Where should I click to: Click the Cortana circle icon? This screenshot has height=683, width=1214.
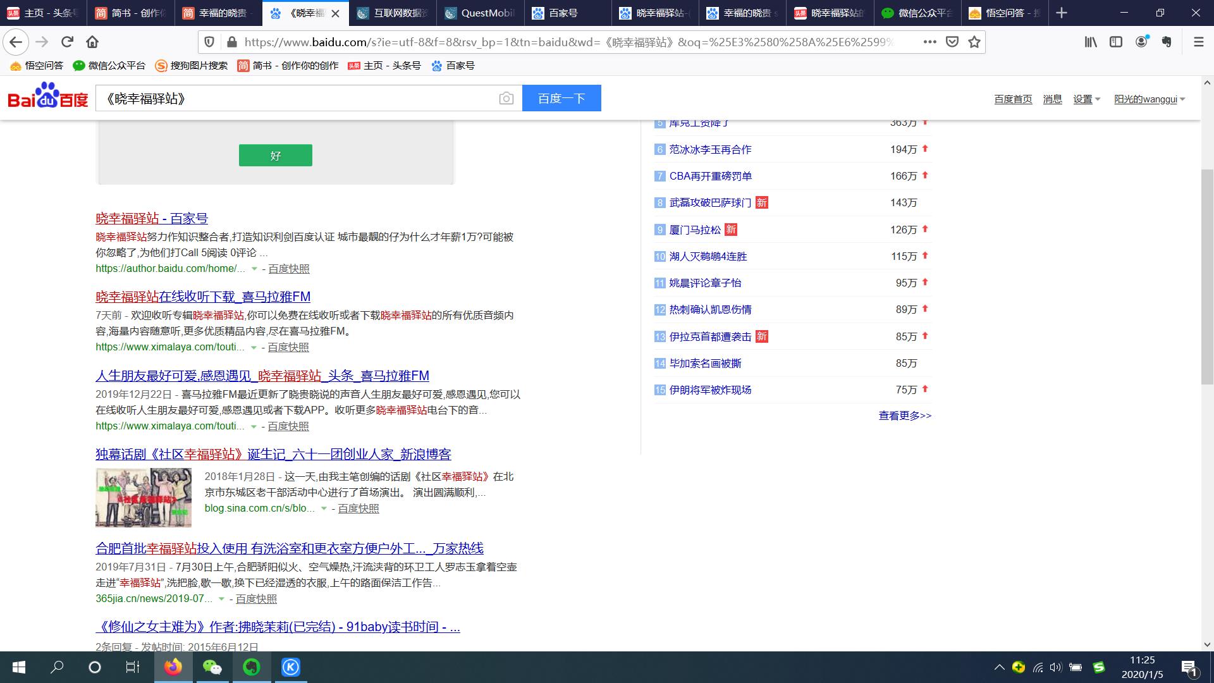(95, 667)
